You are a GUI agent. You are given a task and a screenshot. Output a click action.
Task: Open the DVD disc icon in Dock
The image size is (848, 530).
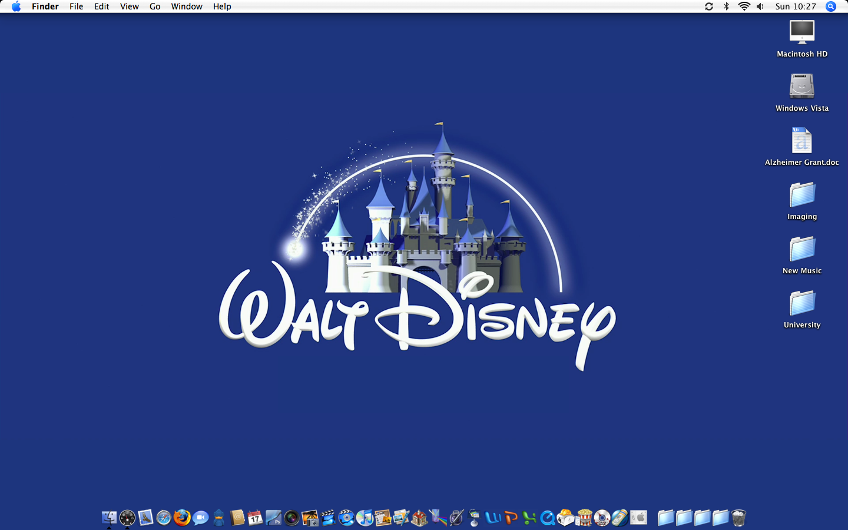tap(602, 518)
